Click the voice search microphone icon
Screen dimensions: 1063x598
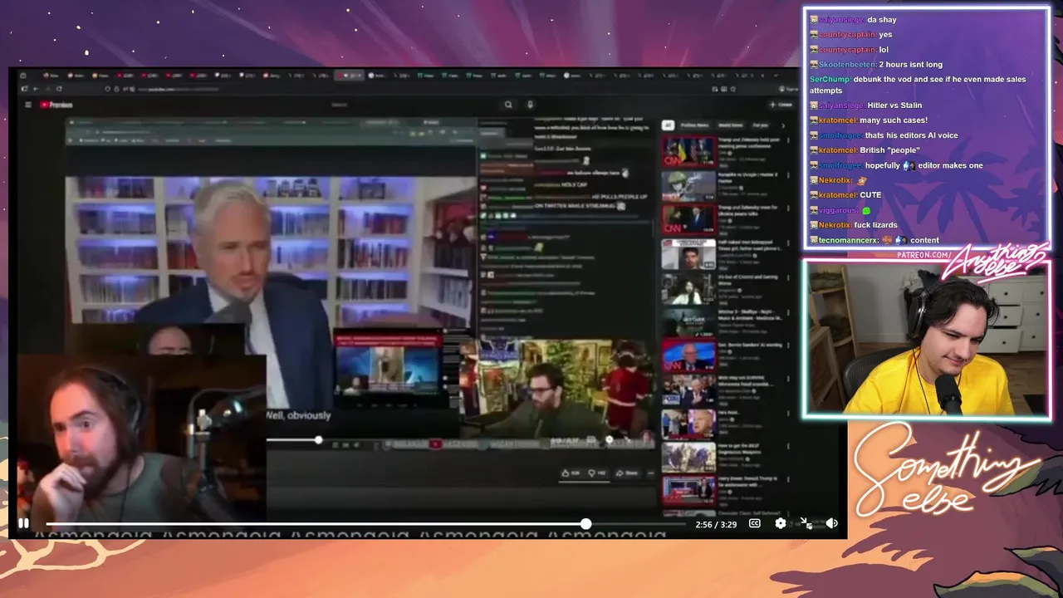tap(530, 105)
